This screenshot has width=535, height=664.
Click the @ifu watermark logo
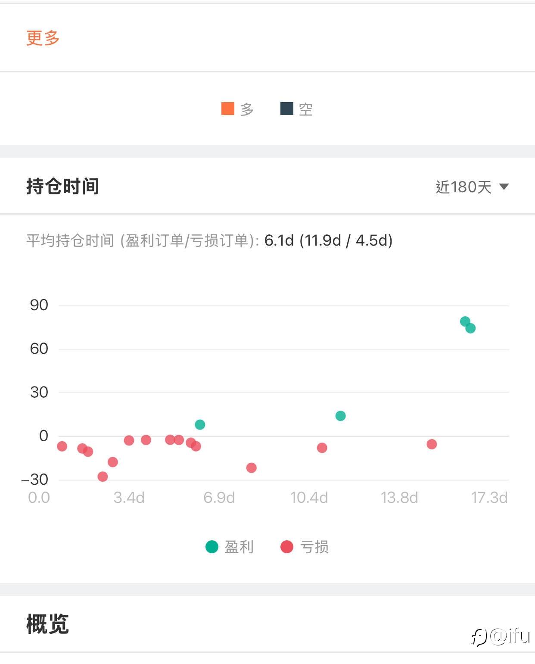(x=501, y=636)
